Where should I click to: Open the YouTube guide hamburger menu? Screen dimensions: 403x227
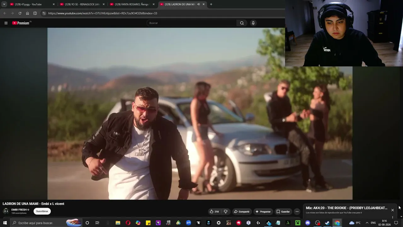pyautogui.click(x=6, y=23)
